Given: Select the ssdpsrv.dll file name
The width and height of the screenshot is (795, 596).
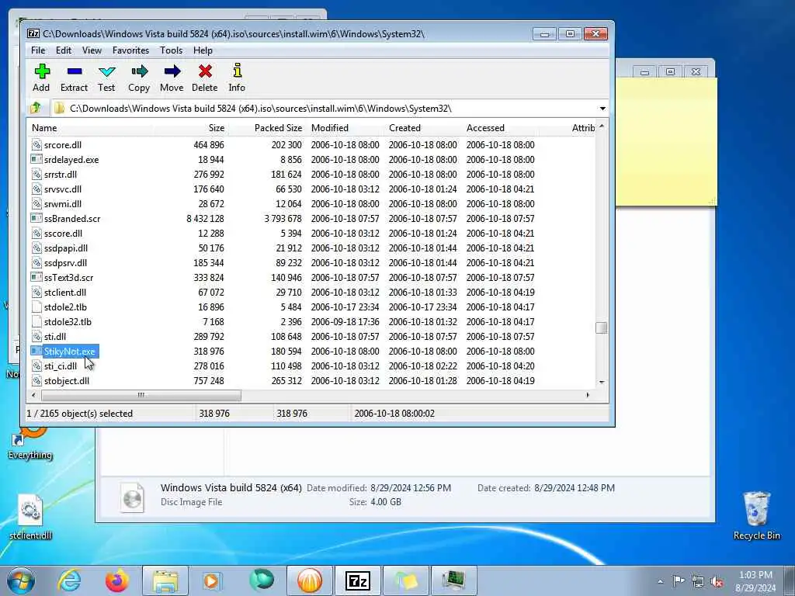Looking at the screenshot, I should tap(65, 262).
